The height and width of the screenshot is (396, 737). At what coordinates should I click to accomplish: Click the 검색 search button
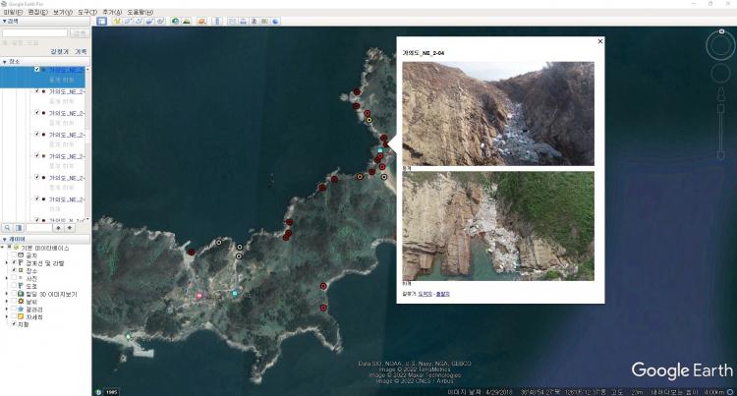[79, 33]
